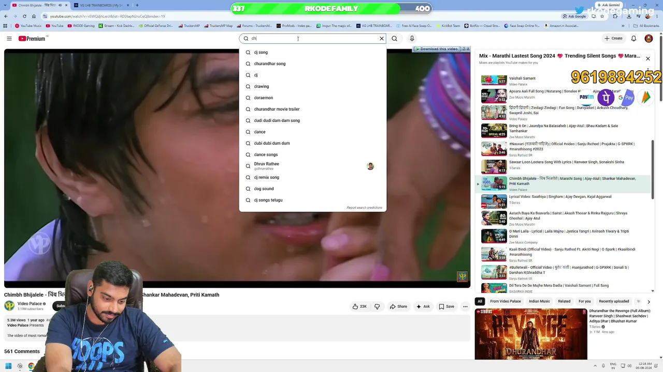This screenshot has height=372, width=663.
Task: Open the Windows Start menu
Action: pos(8,366)
